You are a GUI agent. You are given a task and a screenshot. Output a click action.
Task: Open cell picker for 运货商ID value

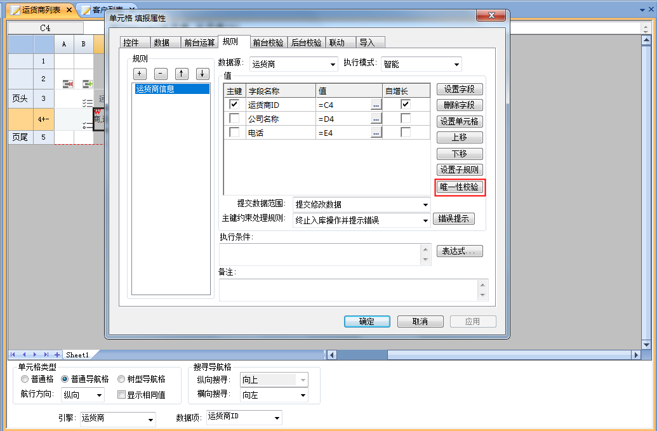(x=376, y=105)
